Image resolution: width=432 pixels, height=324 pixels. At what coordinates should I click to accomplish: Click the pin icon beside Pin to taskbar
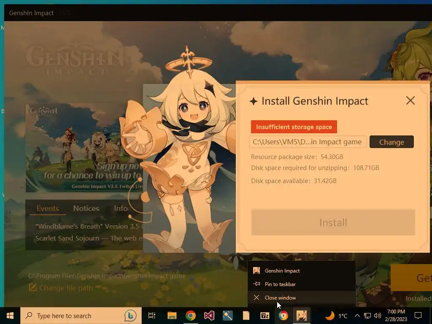pyautogui.click(x=256, y=284)
